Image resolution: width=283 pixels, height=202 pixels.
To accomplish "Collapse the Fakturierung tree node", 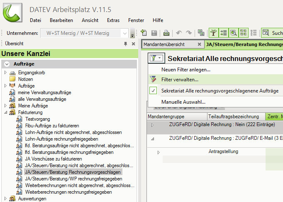I will [x=5, y=112].
